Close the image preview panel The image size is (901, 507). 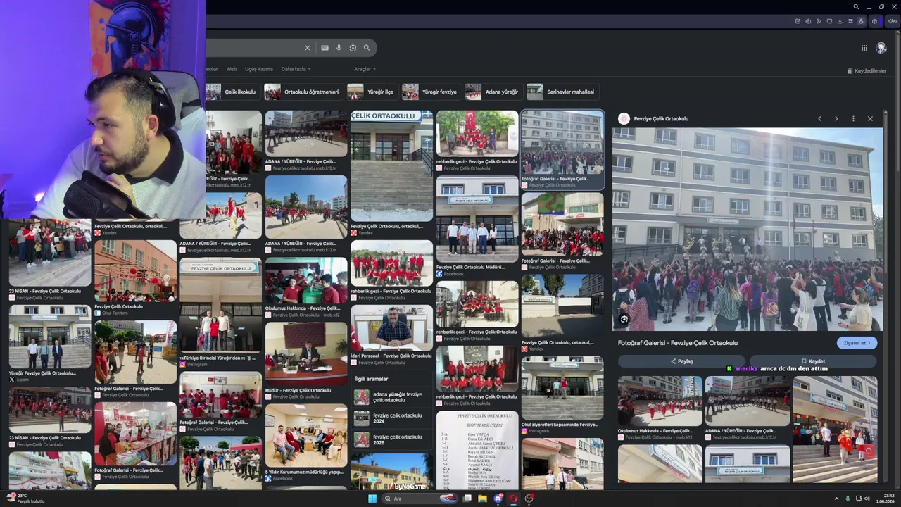[870, 118]
